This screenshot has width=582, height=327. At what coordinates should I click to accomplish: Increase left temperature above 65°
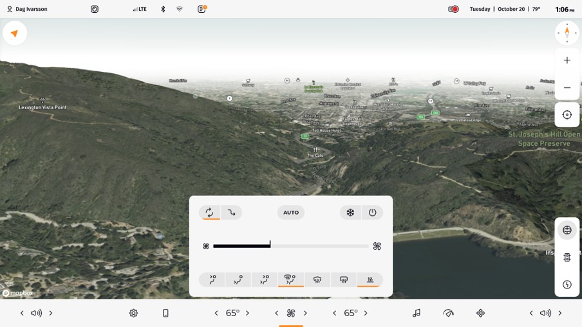click(x=248, y=314)
